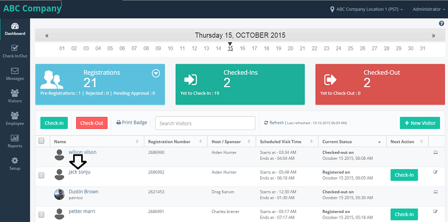Select day 31 in the date strip
Screen dimensions: 448x222
click(x=423, y=49)
